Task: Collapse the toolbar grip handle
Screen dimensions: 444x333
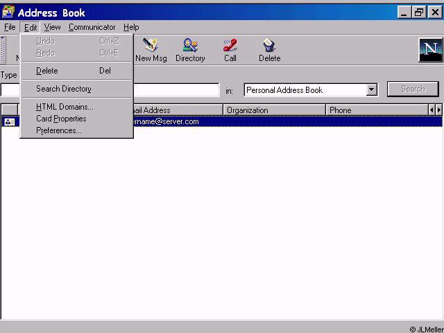Action: tap(3, 50)
